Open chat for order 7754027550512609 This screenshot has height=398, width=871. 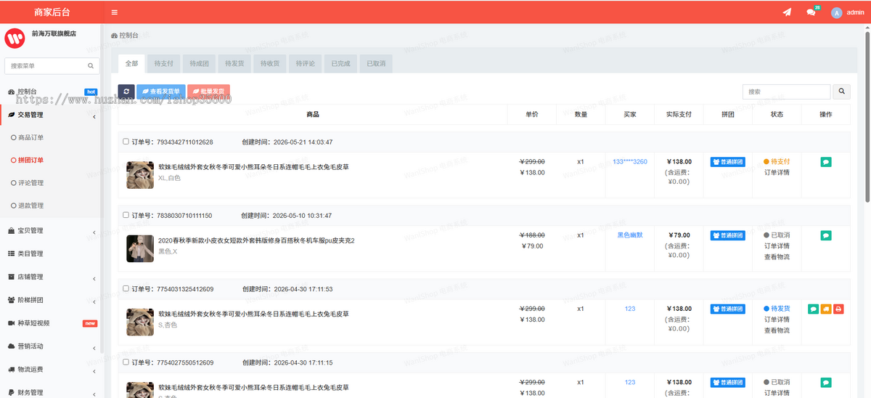tap(826, 382)
